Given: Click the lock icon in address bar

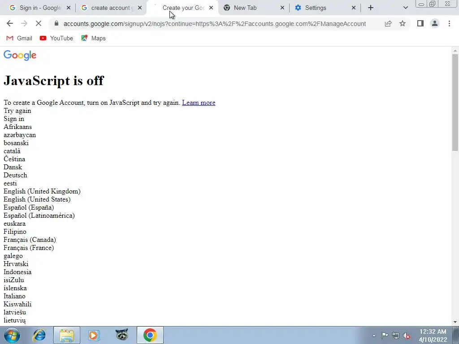Looking at the screenshot, I should pyautogui.click(x=56, y=24).
